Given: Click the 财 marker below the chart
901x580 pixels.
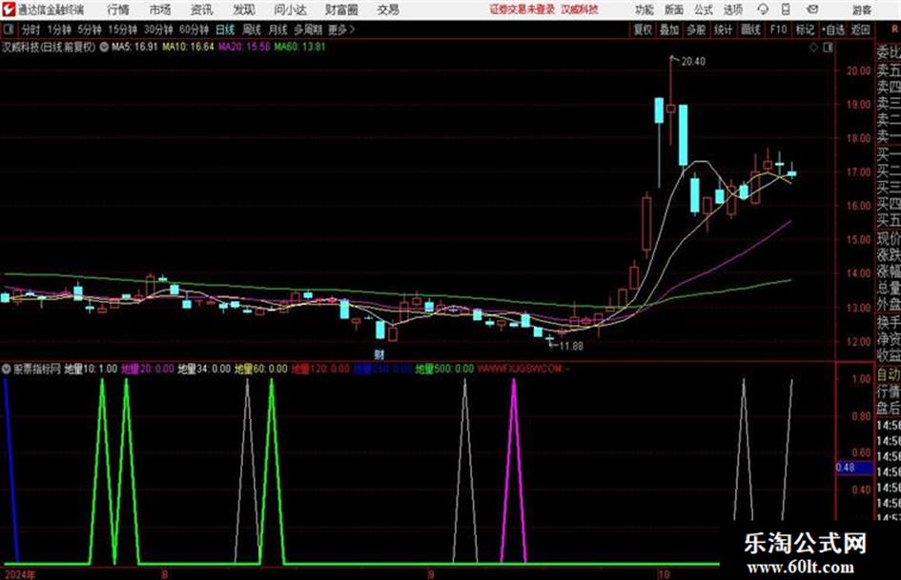Looking at the screenshot, I should [379, 355].
